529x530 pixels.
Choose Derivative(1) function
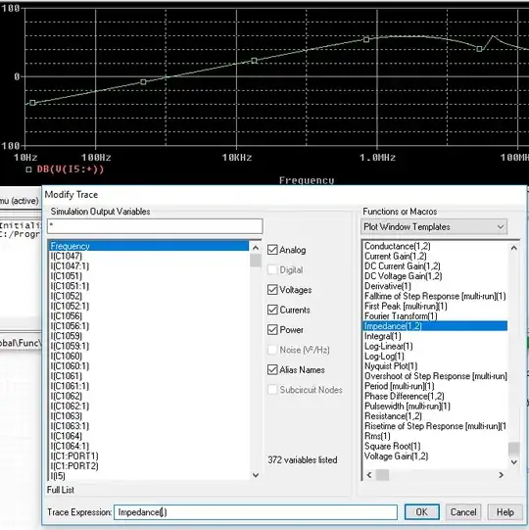[388, 286]
